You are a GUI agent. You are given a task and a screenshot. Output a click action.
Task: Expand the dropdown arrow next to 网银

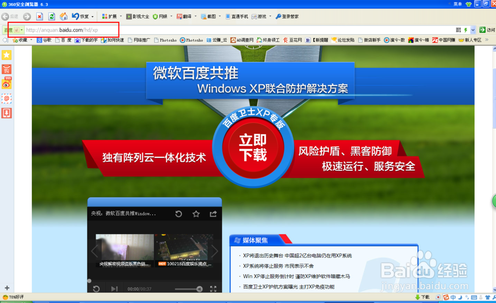click(x=172, y=16)
